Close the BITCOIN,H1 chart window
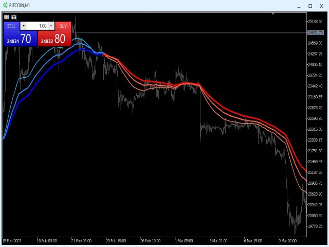The width and height of the screenshot is (329, 247). click(x=321, y=6)
